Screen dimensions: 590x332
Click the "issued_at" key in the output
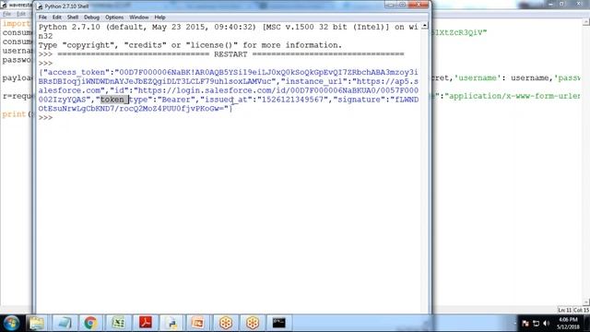coord(226,100)
